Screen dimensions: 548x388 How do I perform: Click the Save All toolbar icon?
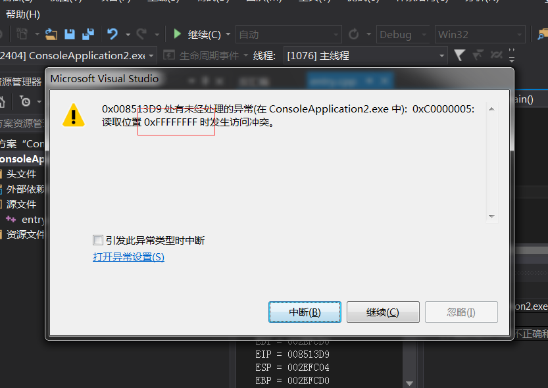[87, 34]
